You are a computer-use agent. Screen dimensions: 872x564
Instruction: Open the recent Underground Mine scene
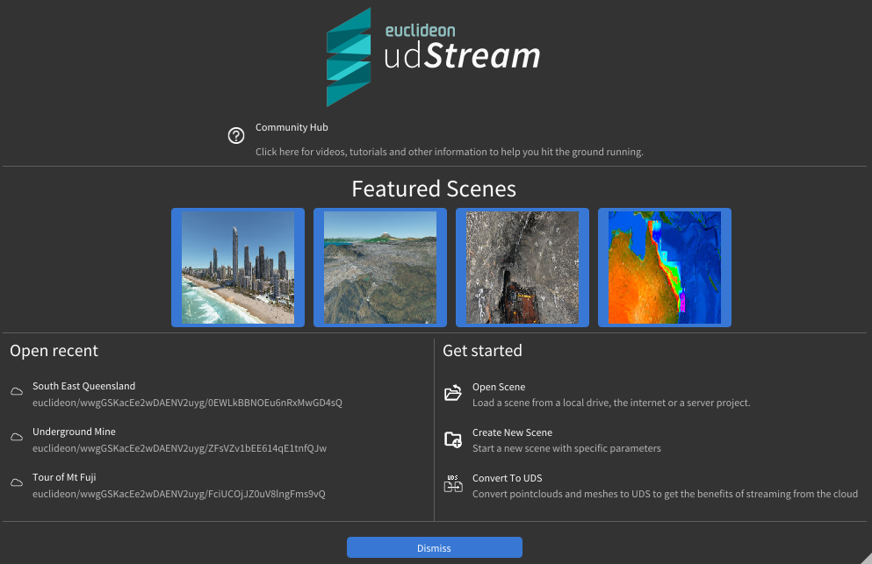click(x=74, y=432)
